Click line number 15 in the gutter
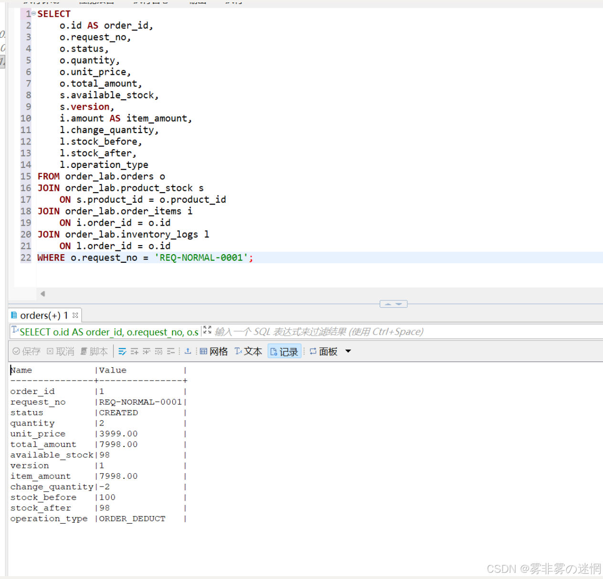603x579 pixels. (26, 176)
